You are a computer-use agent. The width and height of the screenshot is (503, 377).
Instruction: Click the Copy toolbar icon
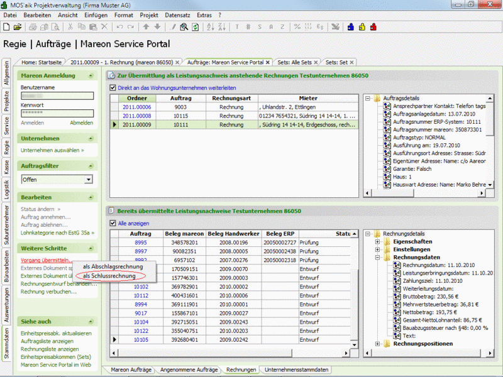[x=82, y=27]
